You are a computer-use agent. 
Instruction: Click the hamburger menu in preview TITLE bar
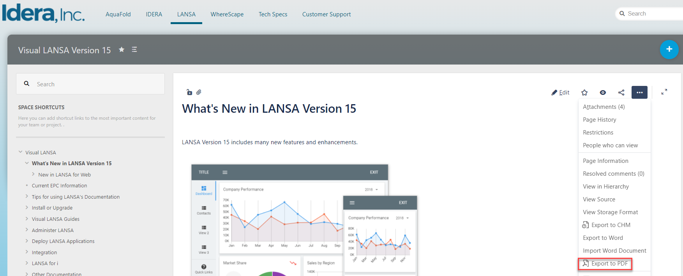pos(225,172)
